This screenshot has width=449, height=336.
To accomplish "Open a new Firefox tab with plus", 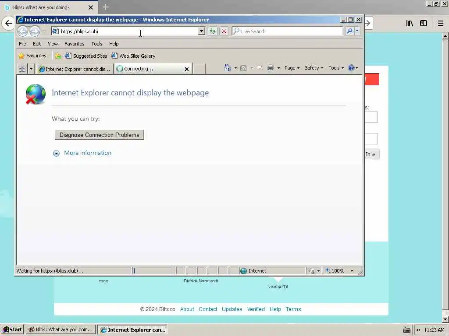I will pos(106,7).
